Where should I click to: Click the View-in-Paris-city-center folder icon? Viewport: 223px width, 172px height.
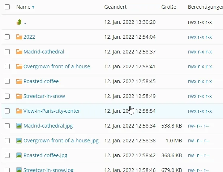coord(19,111)
